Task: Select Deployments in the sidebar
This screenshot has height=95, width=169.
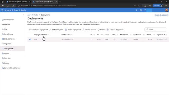Action: (x=13, y=49)
